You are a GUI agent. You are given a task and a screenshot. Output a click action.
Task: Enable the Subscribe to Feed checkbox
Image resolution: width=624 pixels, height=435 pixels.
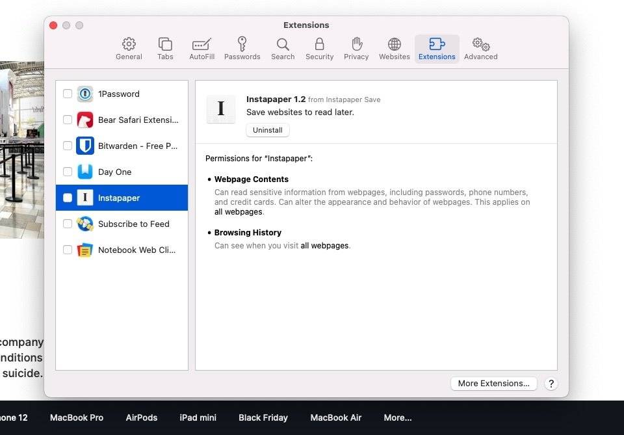68,224
